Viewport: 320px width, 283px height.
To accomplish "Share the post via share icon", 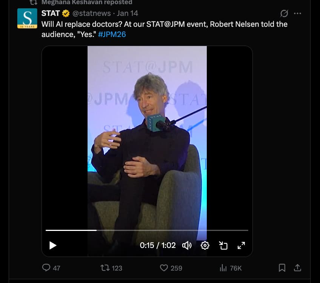I will click(297, 268).
